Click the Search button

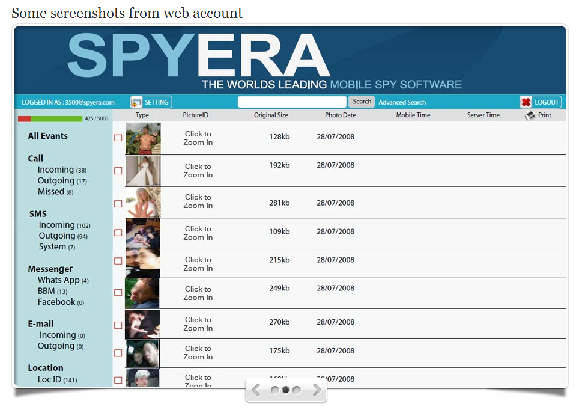click(x=362, y=102)
